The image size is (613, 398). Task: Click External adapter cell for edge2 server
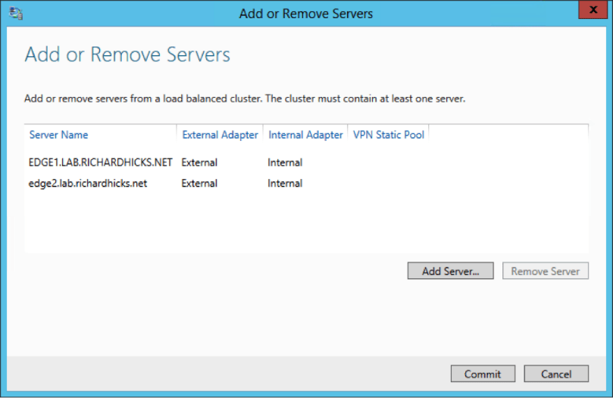(x=199, y=183)
